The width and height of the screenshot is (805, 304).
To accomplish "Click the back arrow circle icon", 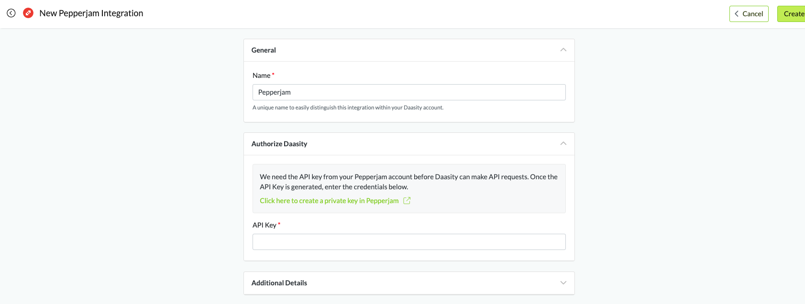I will click(x=11, y=13).
